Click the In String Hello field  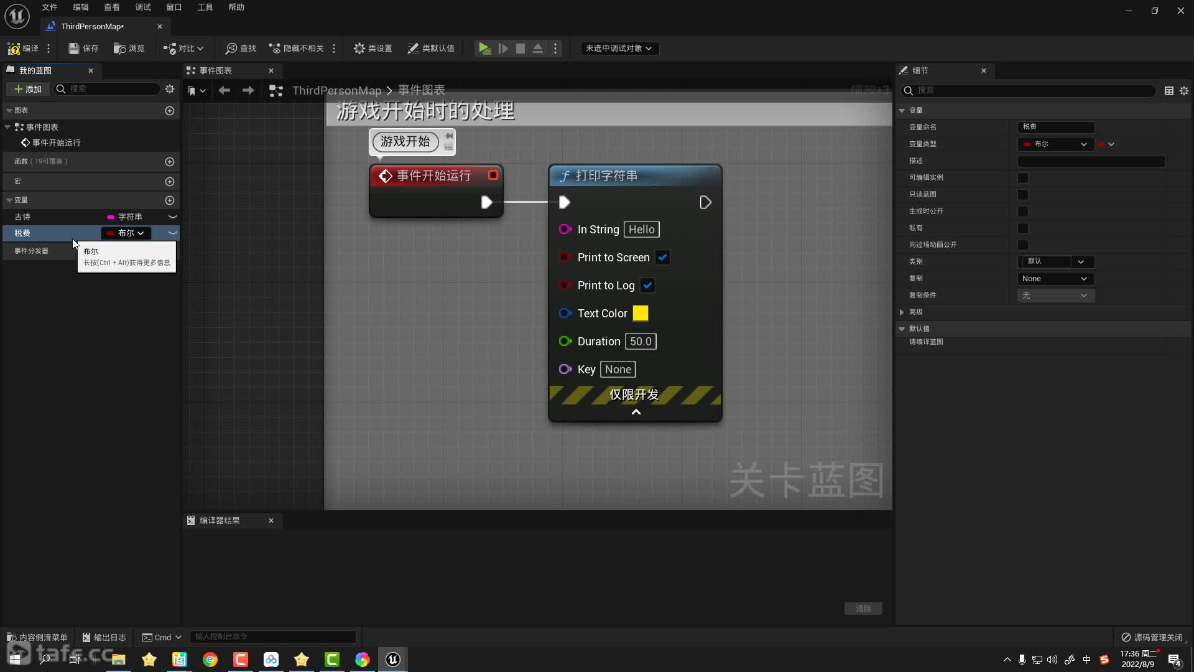pos(641,230)
